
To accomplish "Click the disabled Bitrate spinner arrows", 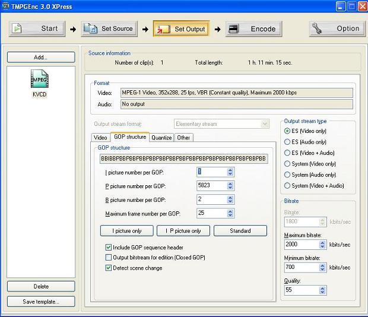I will (322, 222).
